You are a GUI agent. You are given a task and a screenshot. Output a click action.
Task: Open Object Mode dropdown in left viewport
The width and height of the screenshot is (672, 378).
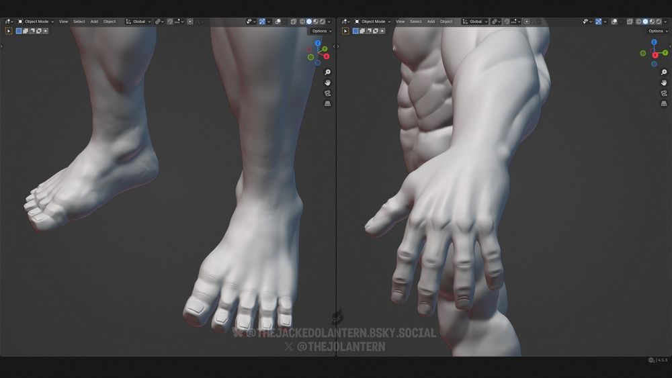point(36,21)
